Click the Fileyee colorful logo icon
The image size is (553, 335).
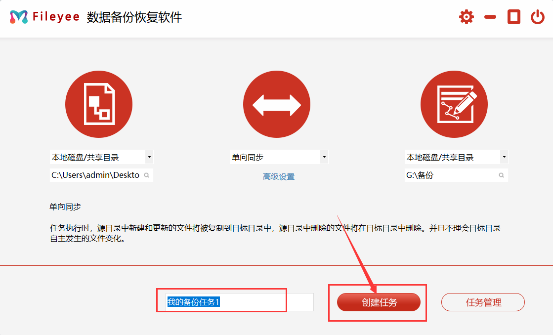point(19,17)
